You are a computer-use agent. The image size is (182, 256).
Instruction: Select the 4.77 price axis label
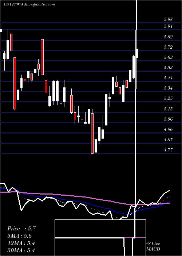pyautogui.click(x=168, y=150)
